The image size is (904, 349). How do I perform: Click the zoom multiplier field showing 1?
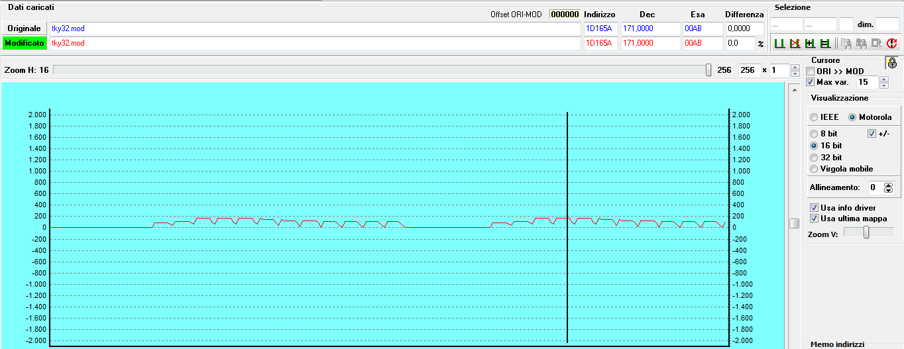click(x=779, y=70)
